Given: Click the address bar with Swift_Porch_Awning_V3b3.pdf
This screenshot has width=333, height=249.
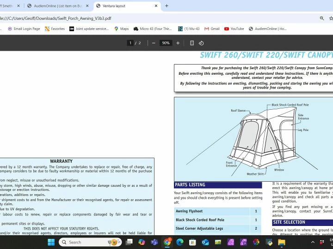Looking at the screenshot, I should click(55, 18).
